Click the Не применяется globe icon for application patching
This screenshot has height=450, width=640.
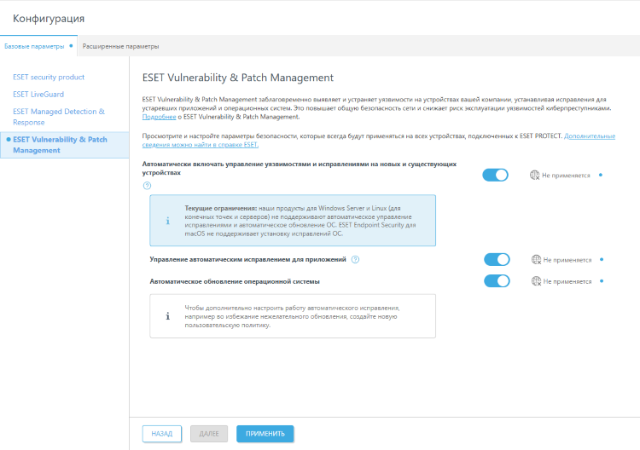click(x=536, y=260)
